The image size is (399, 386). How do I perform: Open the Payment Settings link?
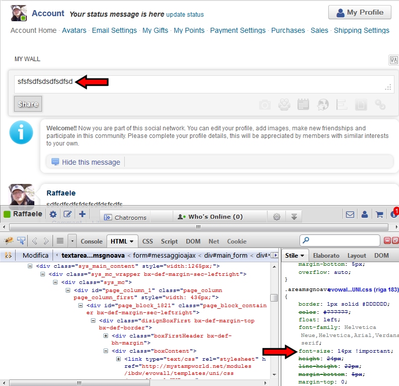(x=237, y=30)
